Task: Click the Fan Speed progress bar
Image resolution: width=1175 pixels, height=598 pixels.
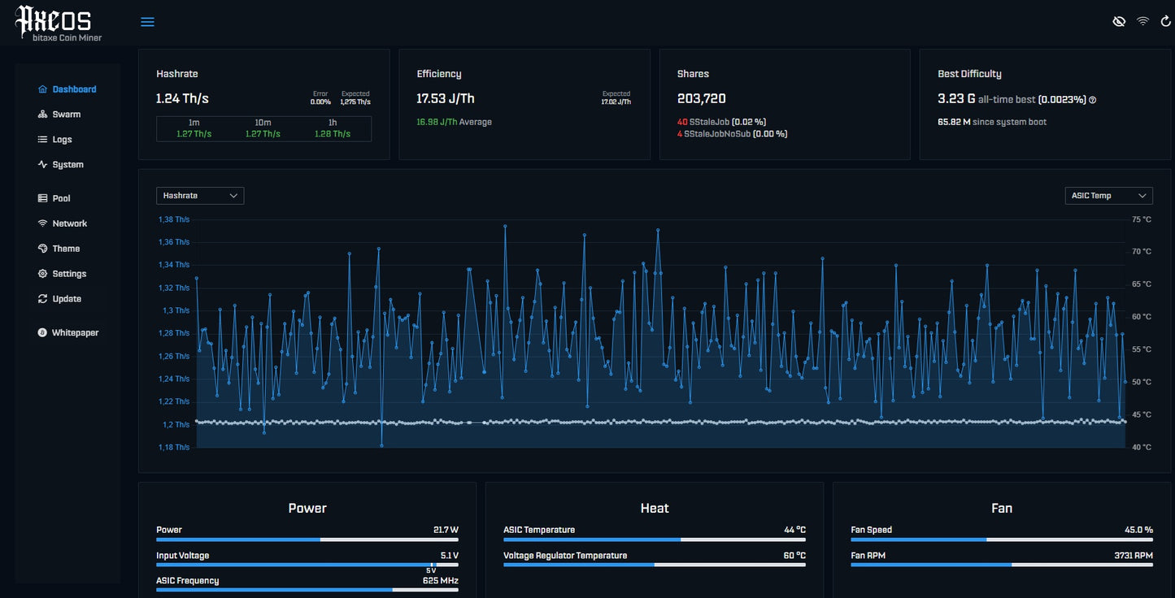Action: click(x=1001, y=539)
